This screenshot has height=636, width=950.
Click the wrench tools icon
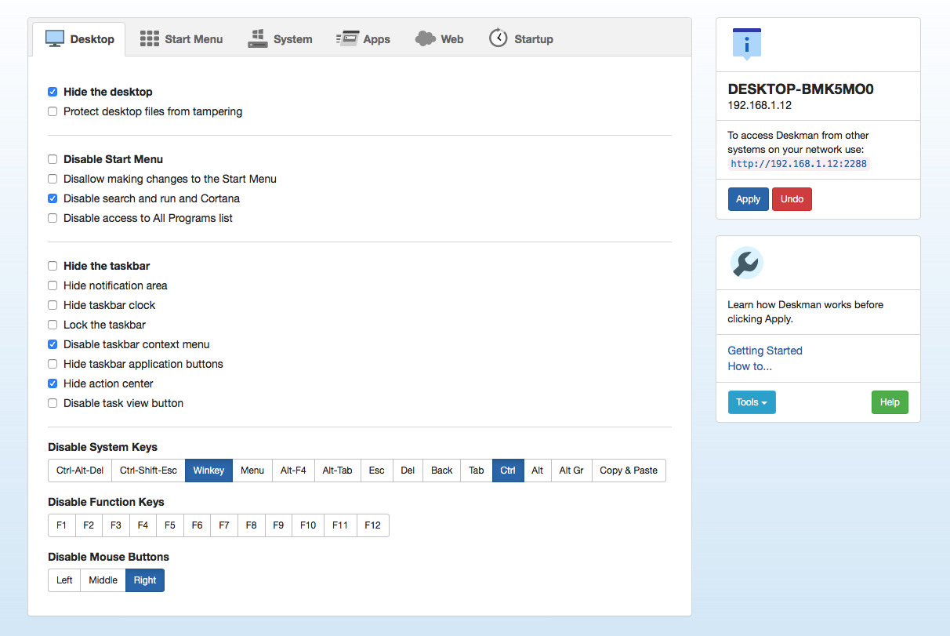click(x=746, y=263)
